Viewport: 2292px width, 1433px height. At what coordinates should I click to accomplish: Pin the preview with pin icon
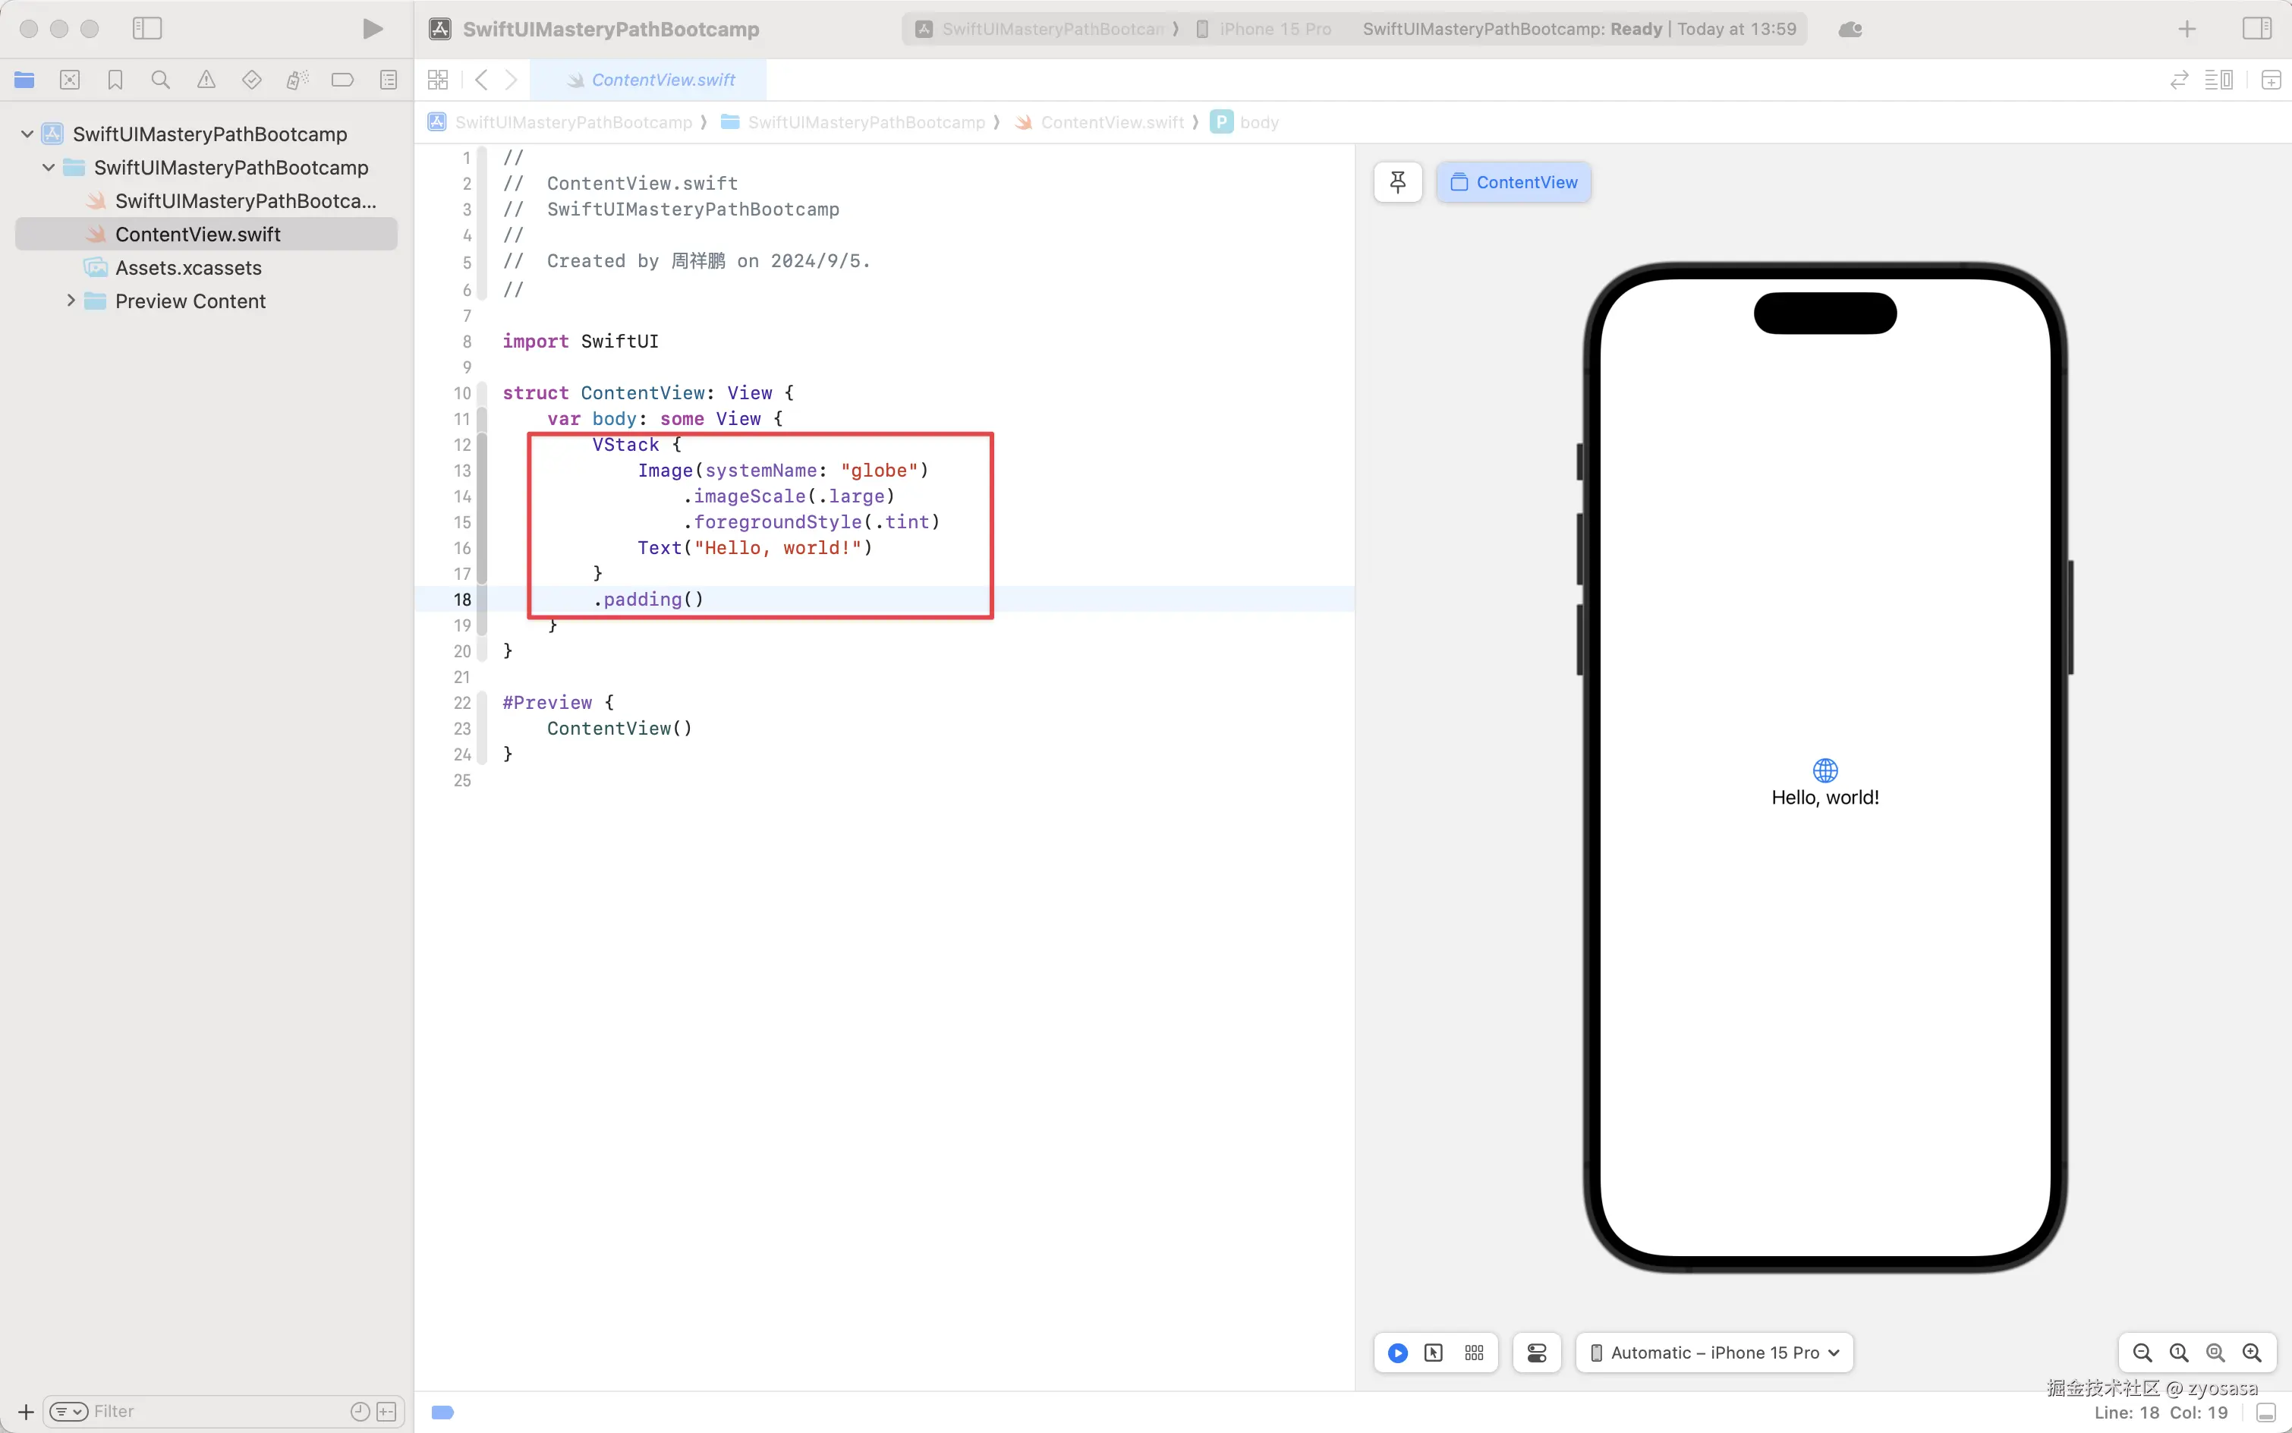1397,182
